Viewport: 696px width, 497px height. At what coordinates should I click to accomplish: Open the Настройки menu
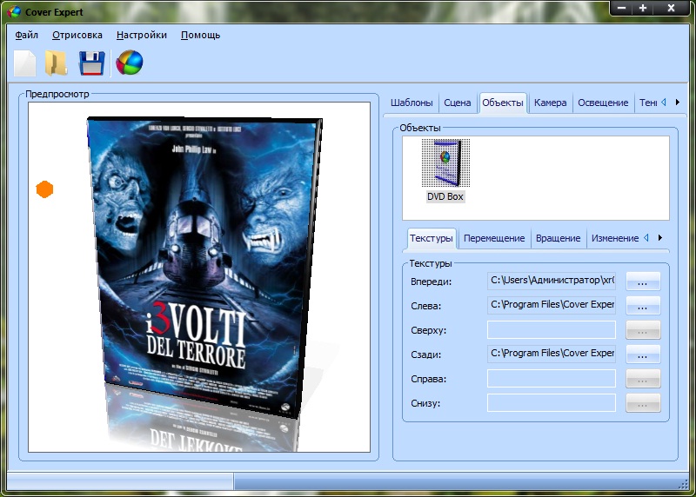(x=142, y=36)
